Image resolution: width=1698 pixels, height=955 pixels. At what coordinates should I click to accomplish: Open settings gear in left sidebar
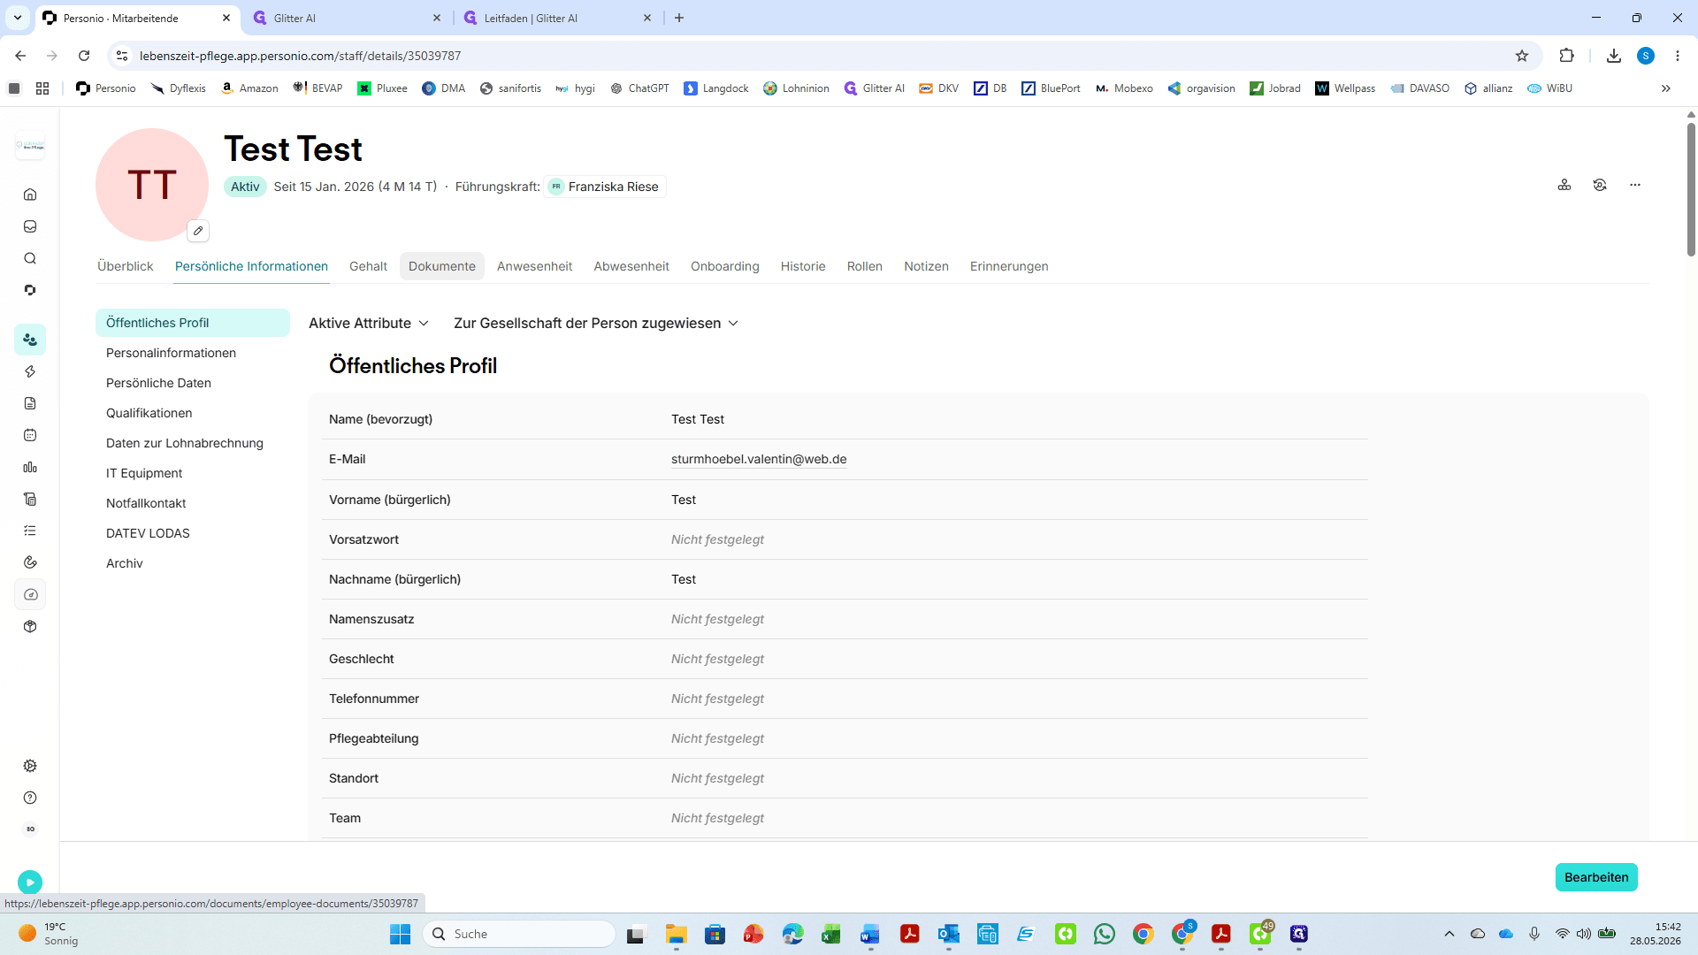pos(30,766)
